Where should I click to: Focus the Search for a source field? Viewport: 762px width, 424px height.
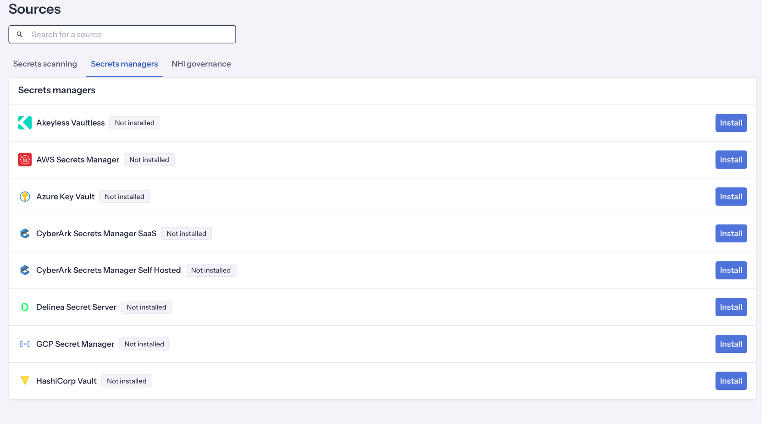[x=130, y=34]
